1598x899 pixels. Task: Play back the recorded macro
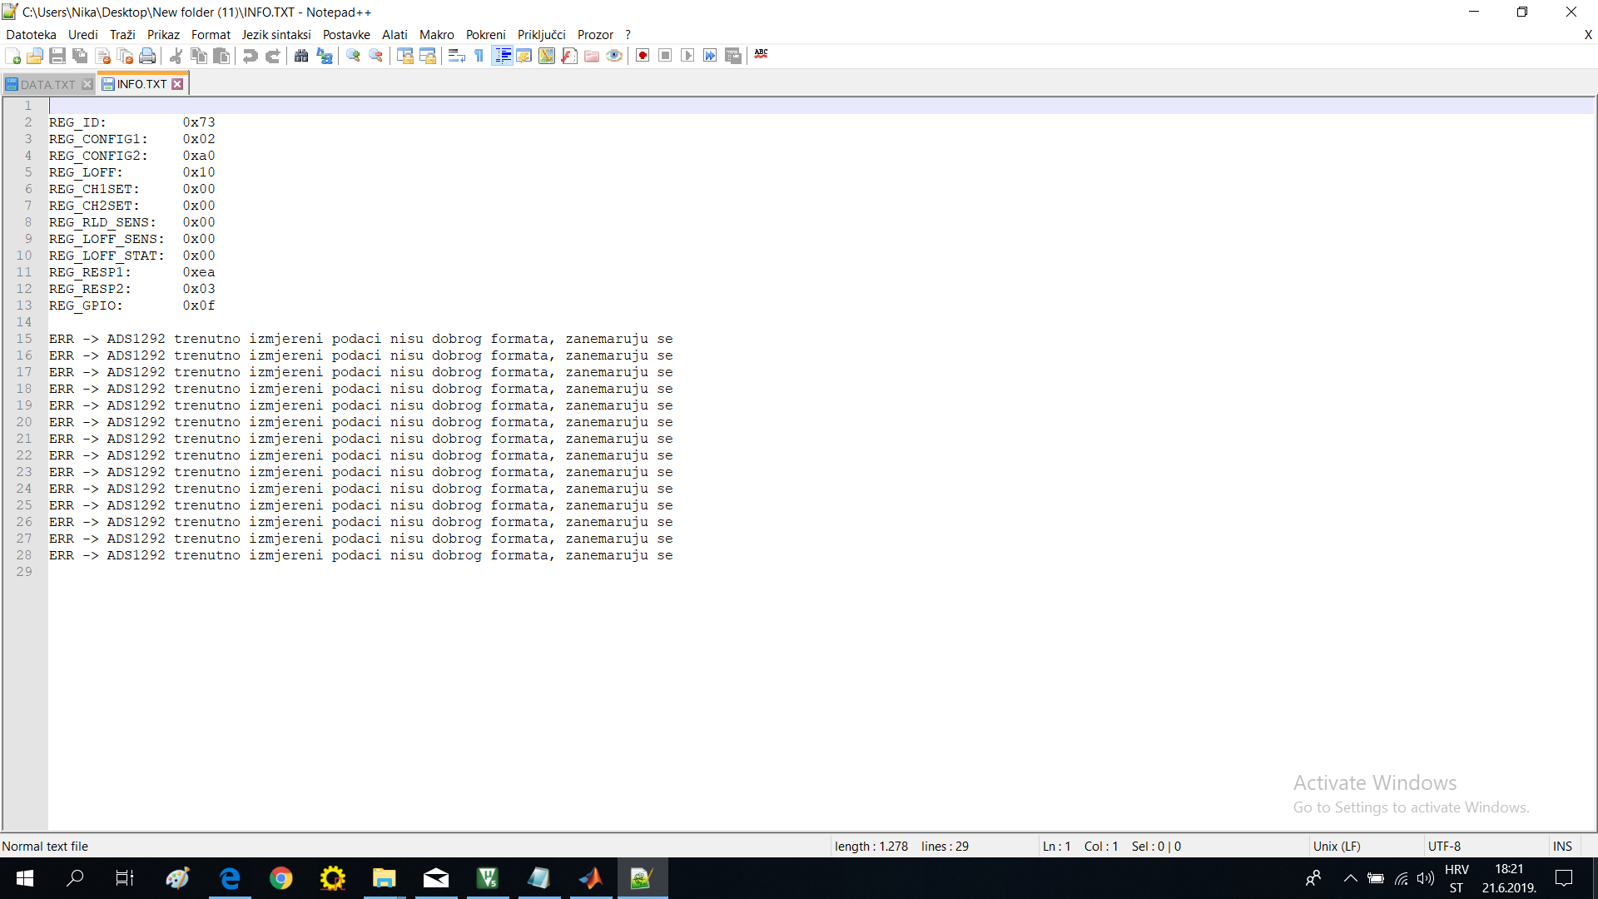687,56
